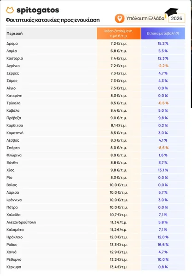
Task: Click the spitogatos cat logo icon
Action: point(10,10)
